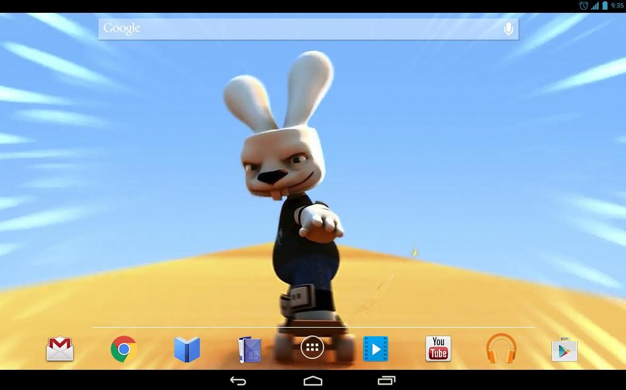
Task: Launch Chrome browser
Action: [x=123, y=349]
